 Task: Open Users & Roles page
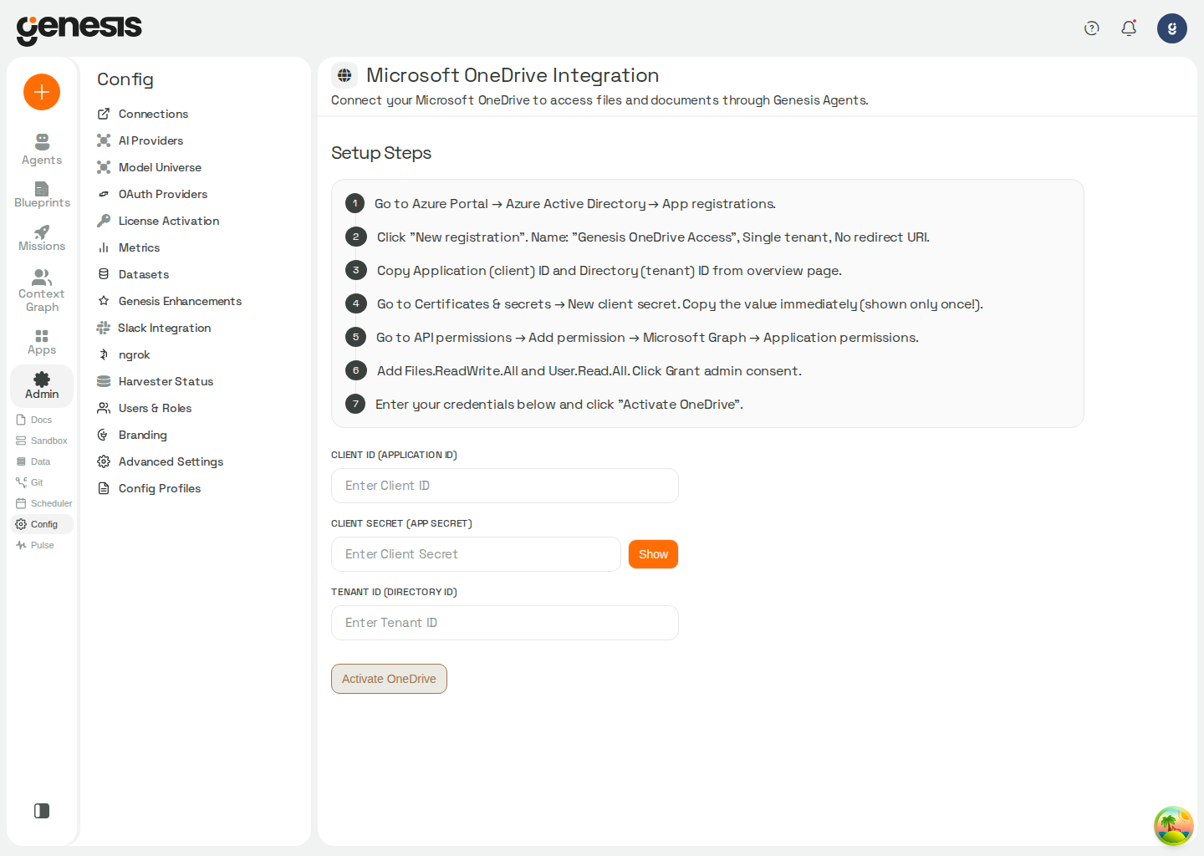pos(145,408)
